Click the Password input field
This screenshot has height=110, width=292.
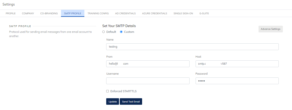point(237,81)
